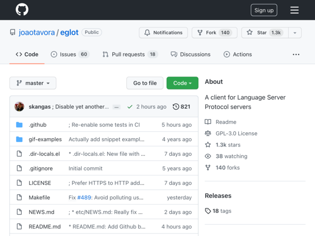Click the LICENSE file icon

coord(19,183)
